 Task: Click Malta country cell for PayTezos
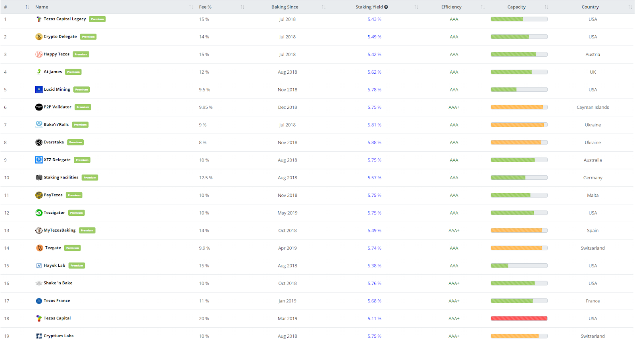593,195
